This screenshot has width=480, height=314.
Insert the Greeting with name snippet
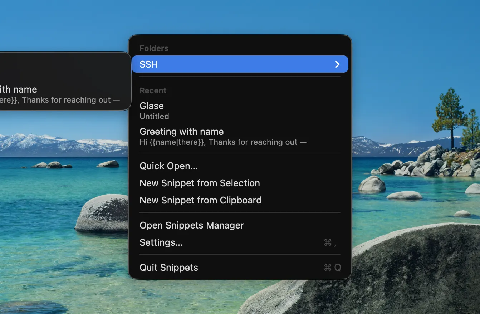[240, 136]
